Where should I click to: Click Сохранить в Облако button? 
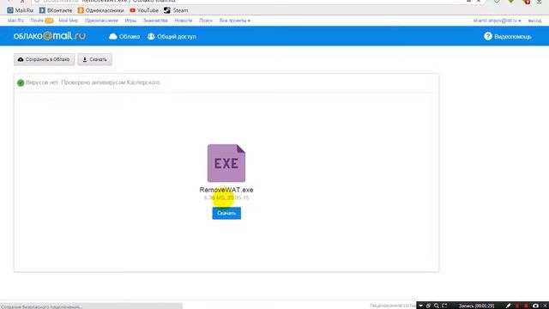point(44,59)
